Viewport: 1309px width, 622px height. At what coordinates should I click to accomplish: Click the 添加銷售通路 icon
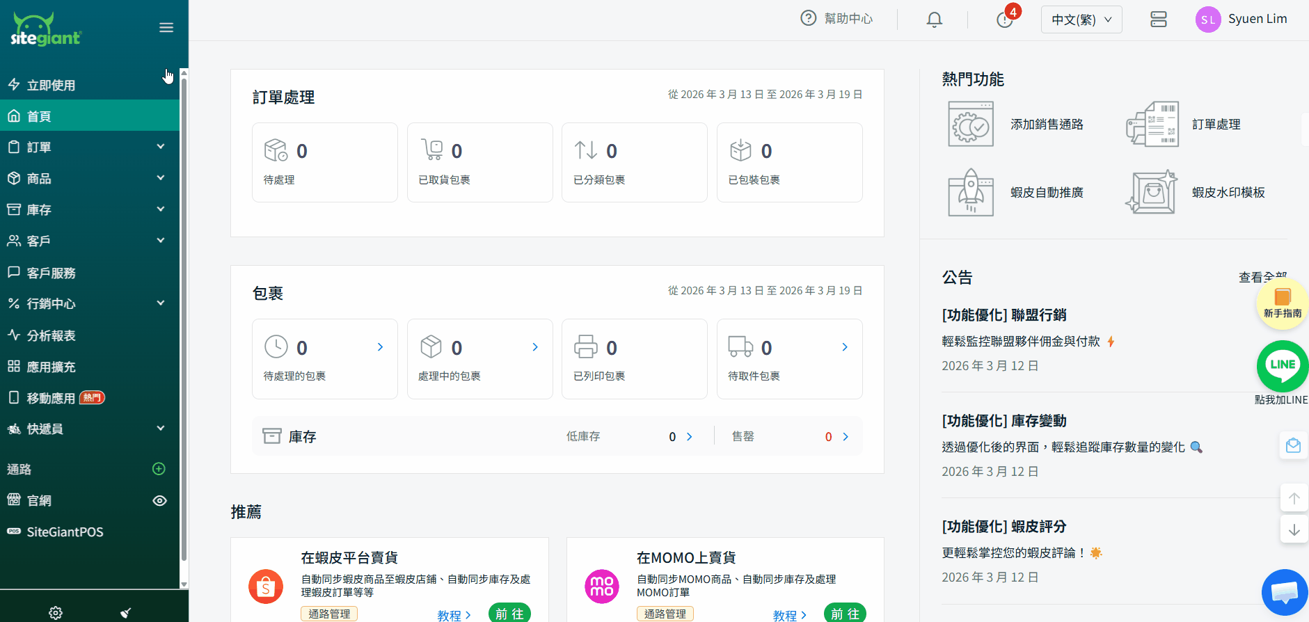971,125
